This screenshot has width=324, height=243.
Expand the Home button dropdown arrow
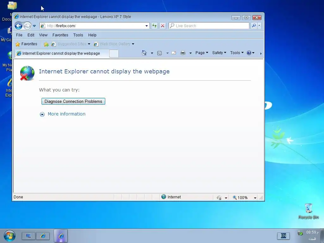point(152,53)
